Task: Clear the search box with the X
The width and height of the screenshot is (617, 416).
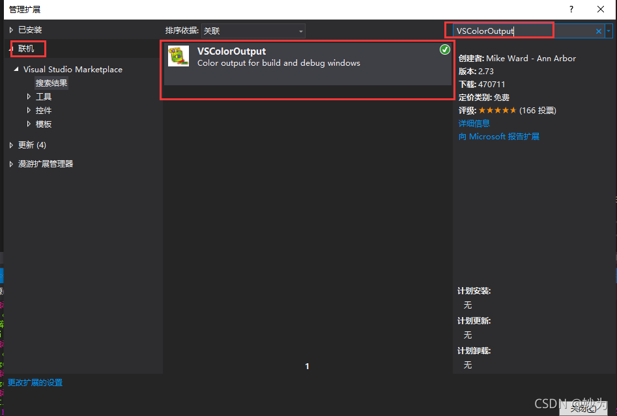Action: click(599, 31)
